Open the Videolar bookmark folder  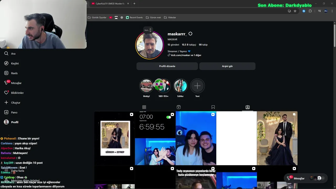(x=170, y=18)
